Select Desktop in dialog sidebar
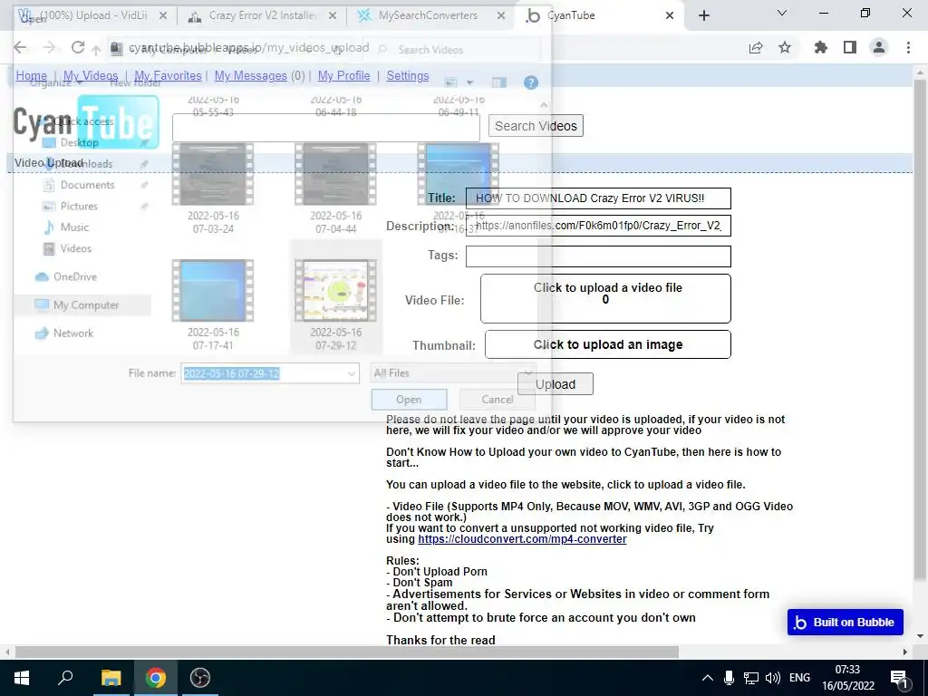 [x=79, y=142]
